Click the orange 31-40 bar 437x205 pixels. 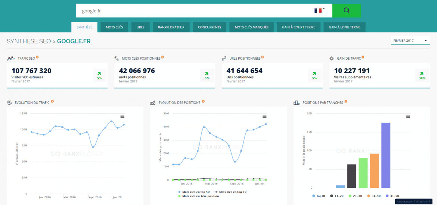click(x=374, y=171)
